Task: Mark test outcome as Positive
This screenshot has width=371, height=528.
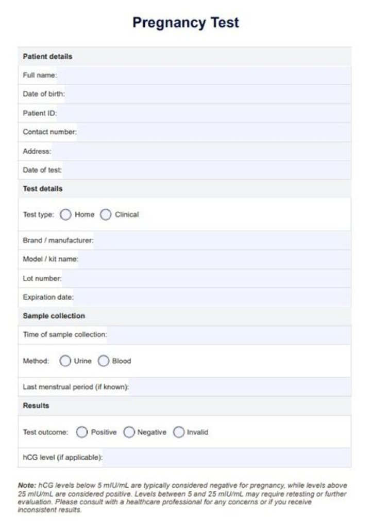Action: (81, 432)
